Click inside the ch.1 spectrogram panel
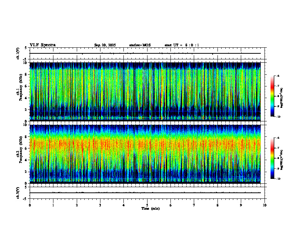 (145, 92)
